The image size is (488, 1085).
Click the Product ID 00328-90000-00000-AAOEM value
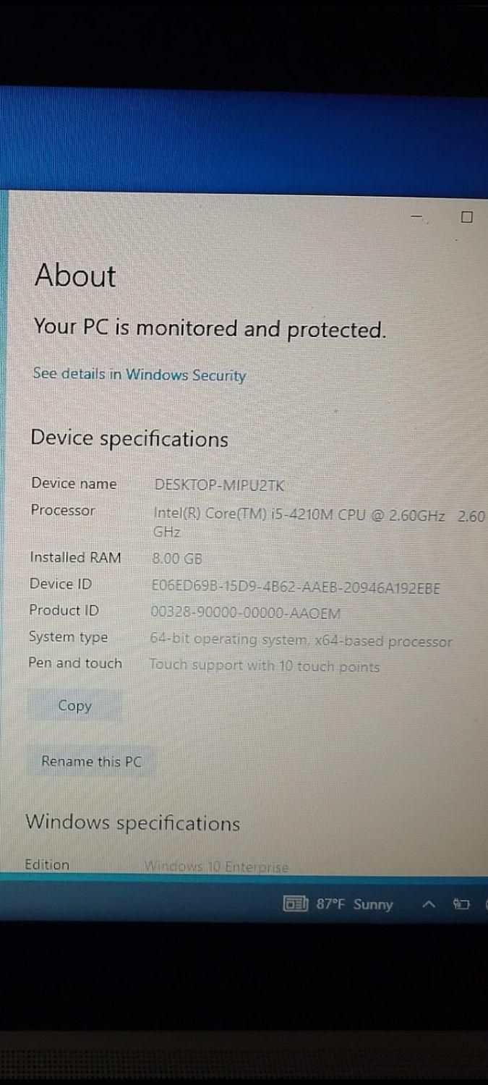[x=246, y=613]
